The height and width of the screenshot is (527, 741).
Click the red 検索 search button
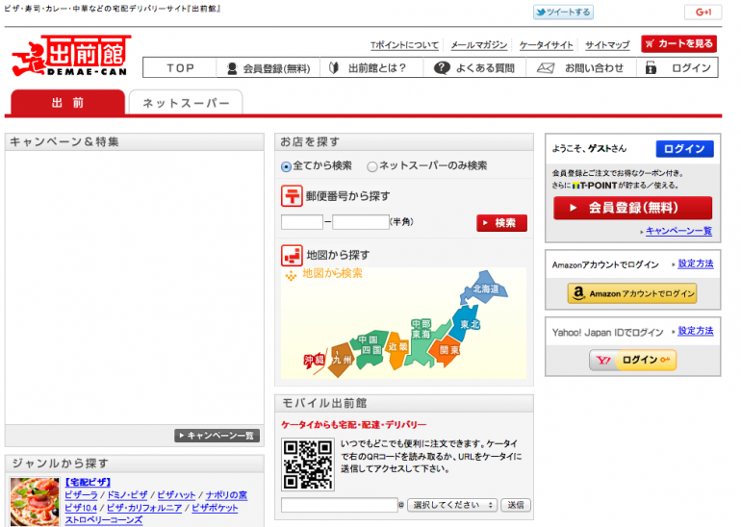pos(501,223)
